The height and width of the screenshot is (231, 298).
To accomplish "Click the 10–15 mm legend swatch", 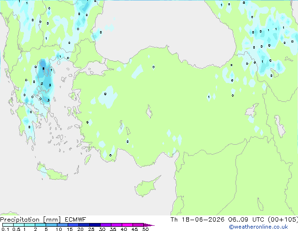I will click(x=62, y=225).
